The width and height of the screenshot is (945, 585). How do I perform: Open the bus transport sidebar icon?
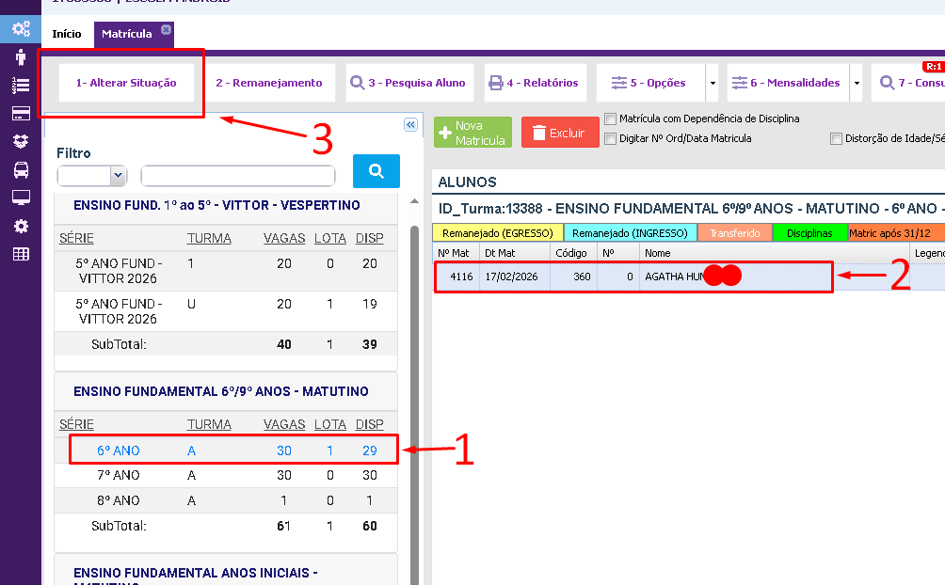pos(21,170)
